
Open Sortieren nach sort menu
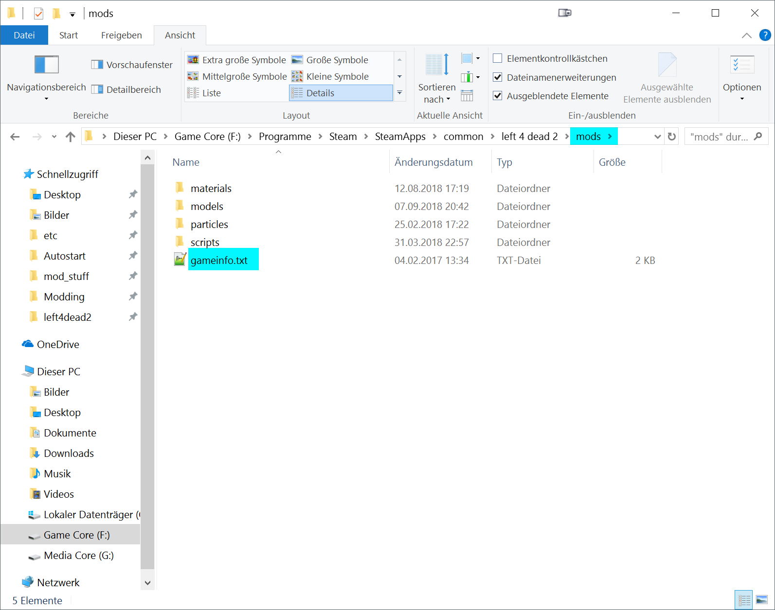click(437, 78)
